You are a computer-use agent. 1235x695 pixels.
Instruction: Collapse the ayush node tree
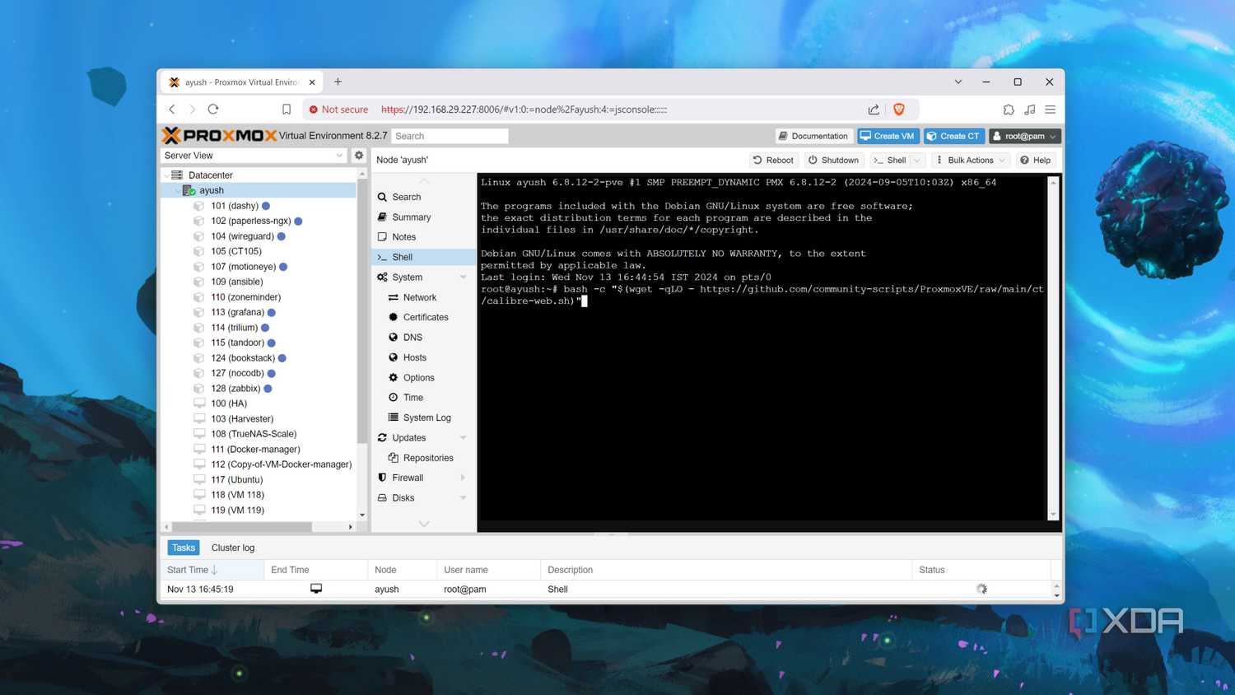[x=177, y=190]
